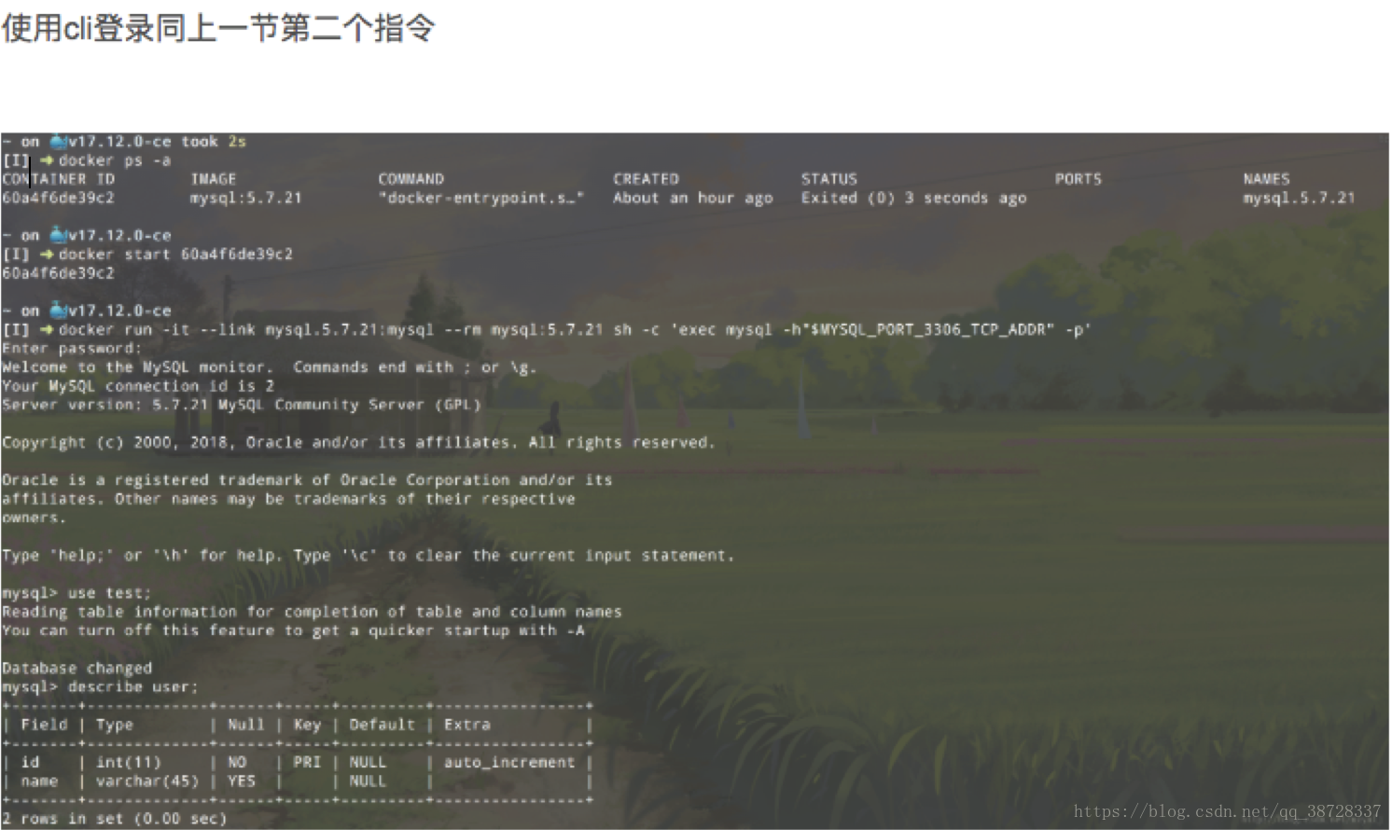1392x830 pixels.
Task: Click the 'name' field cell
Action: tap(39, 782)
